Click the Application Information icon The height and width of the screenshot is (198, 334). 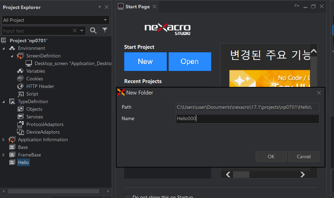tap(12, 140)
